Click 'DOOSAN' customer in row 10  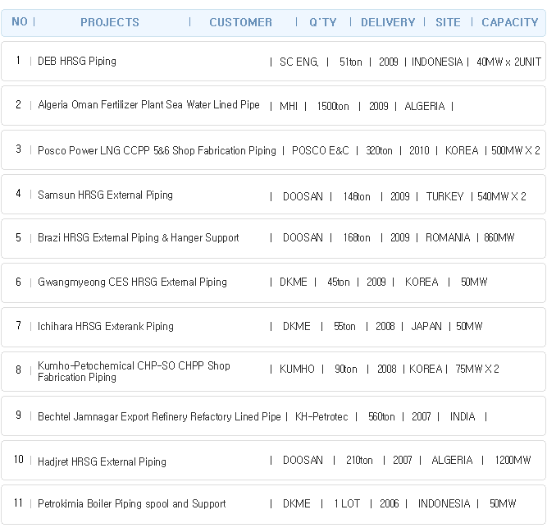(x=303, y=460)
